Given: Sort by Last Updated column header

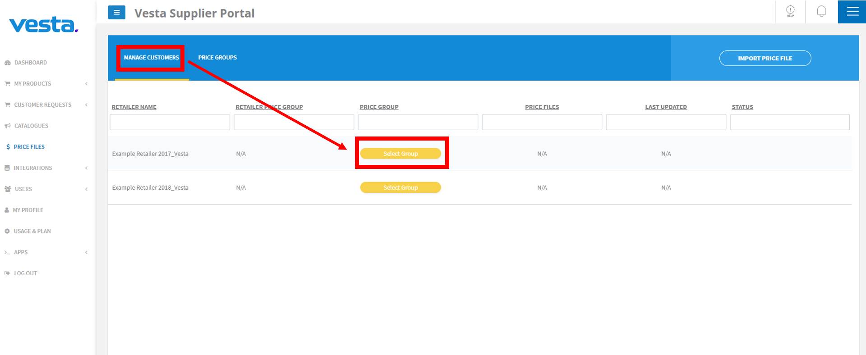Looking at the screenshot, I should [x=666, y=107].
